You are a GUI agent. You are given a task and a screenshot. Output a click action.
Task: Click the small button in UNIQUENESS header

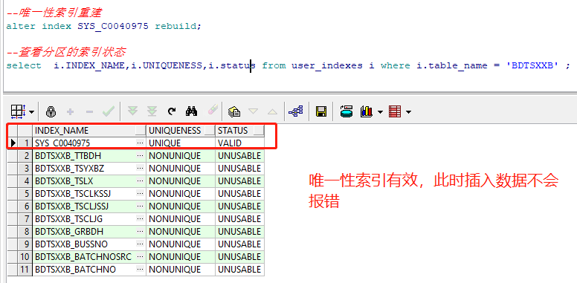(x=210, y=131)
